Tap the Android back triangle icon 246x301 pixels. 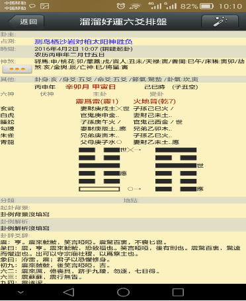(x=69, y=292)
